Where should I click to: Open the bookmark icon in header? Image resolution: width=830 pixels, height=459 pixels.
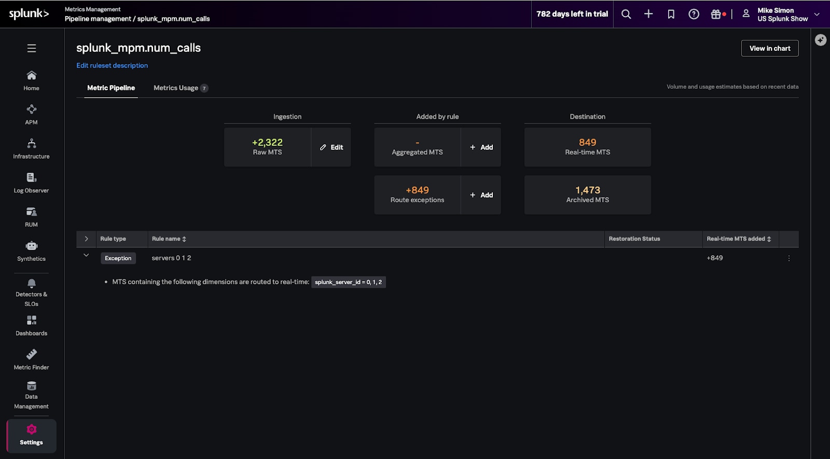click(x=671, y=14)
